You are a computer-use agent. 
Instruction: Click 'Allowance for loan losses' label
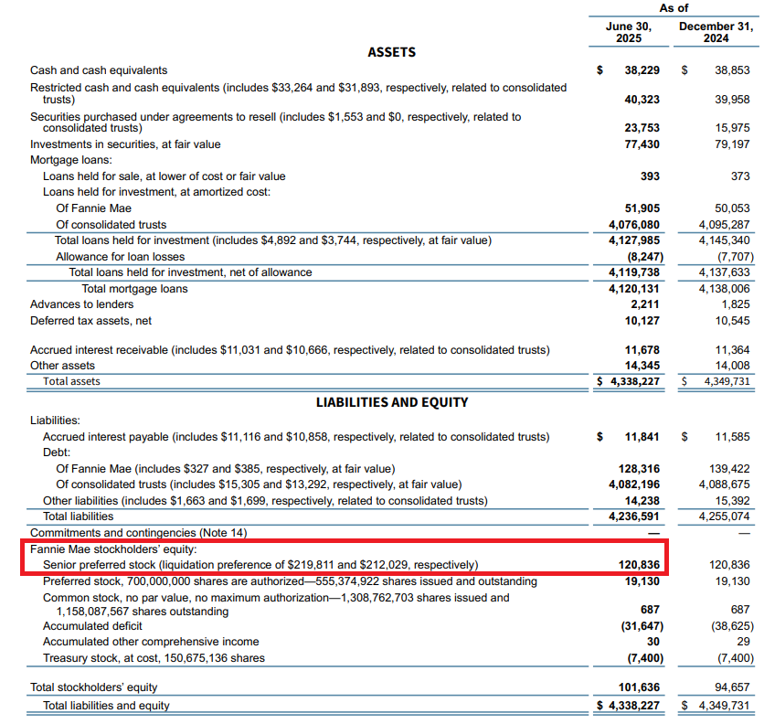click(121, 257)
